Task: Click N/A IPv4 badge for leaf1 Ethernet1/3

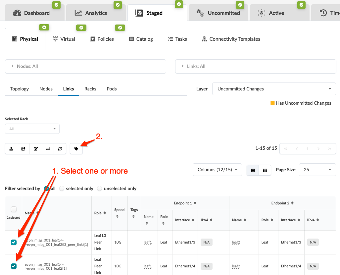Action: click(207, 242)
